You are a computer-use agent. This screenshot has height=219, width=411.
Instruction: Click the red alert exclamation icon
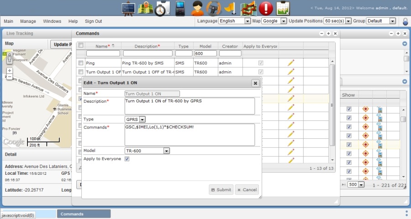coord(266,8)
